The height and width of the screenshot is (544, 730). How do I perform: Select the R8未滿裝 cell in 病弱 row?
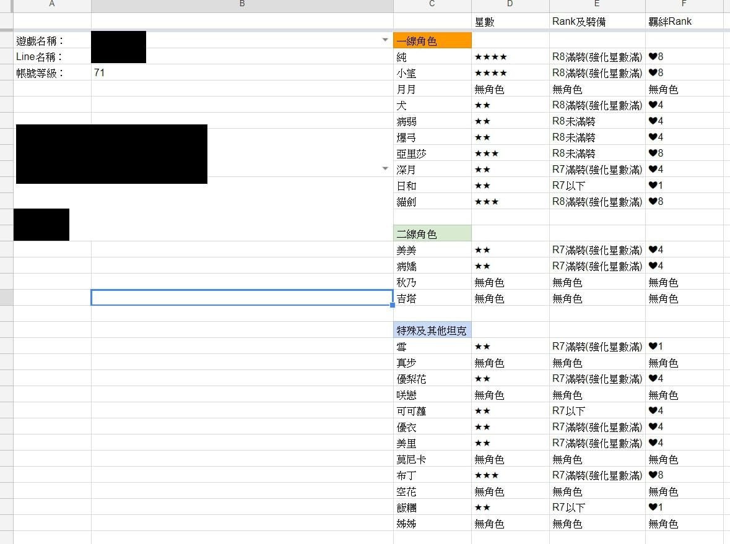[x=597, y=121]
